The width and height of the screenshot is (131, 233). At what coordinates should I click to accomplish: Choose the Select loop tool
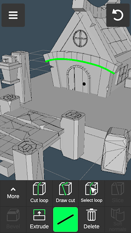pos(92,193)
